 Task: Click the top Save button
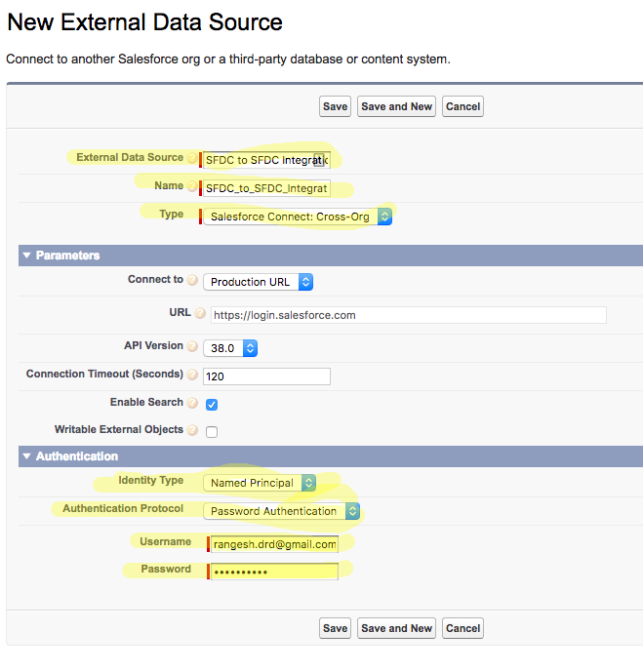click(336, 106)
